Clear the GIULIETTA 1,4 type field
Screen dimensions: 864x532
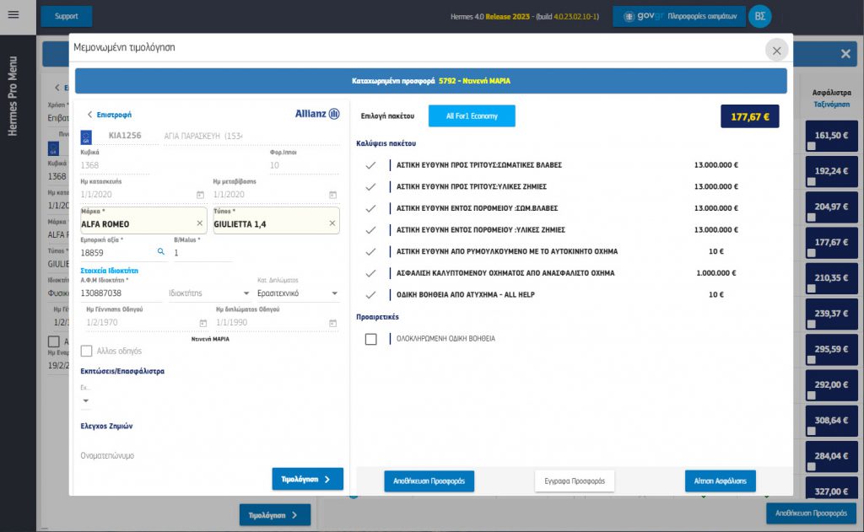pyautogui.click(x=332, y=223)
